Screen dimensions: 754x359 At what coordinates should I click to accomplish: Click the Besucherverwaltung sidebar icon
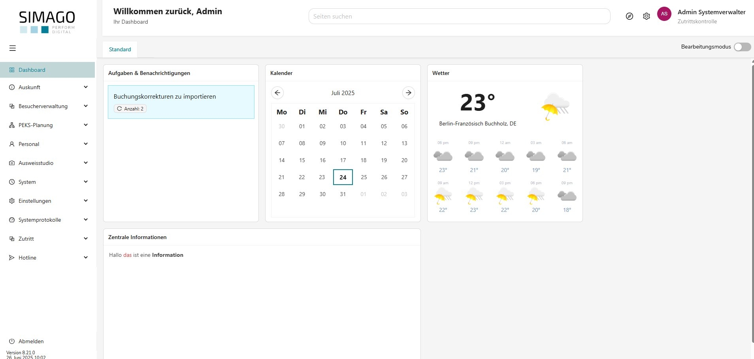coord(12,106)
